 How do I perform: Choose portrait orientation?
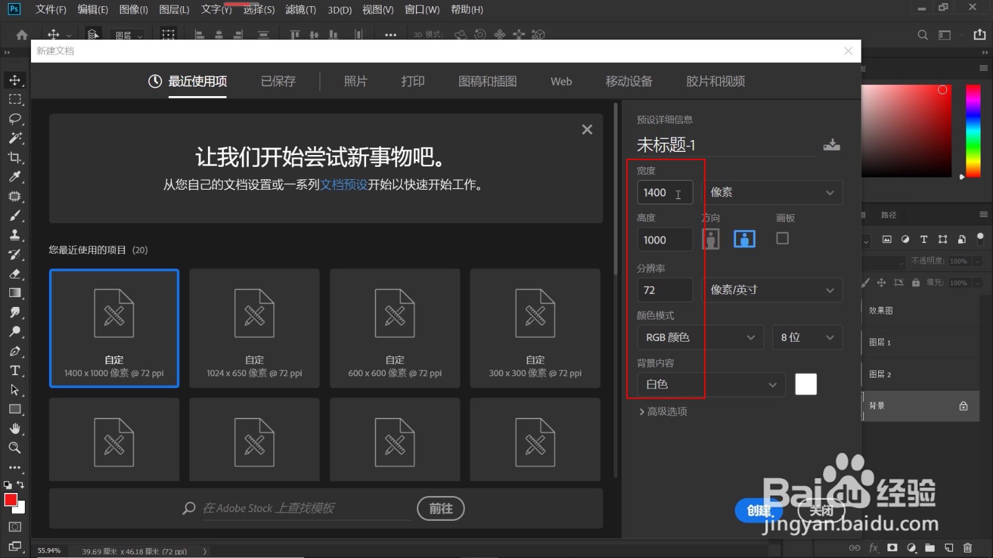tap(711, 239)
